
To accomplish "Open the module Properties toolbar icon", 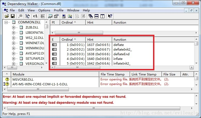I will tap(56, 16).
